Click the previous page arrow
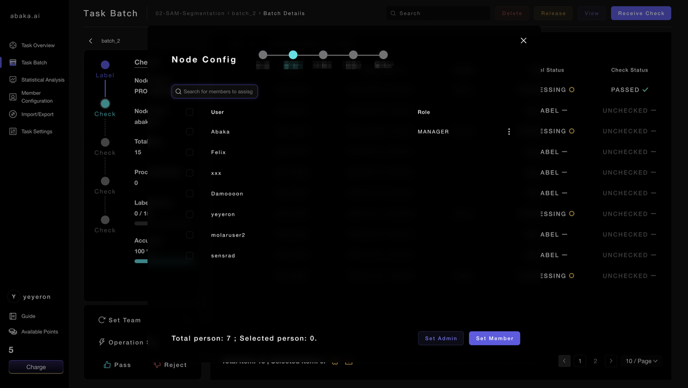The height and width of the screenshot is (388, 688). click(x=564, y=361)
